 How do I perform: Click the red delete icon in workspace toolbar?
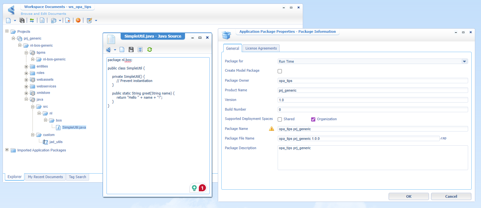78,21
